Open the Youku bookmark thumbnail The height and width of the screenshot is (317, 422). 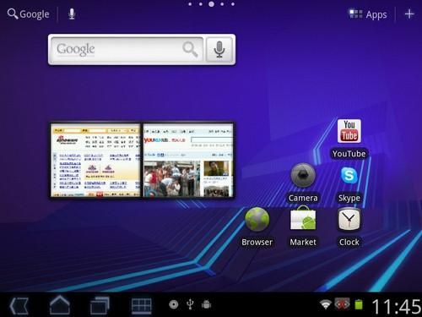(188, 161)
